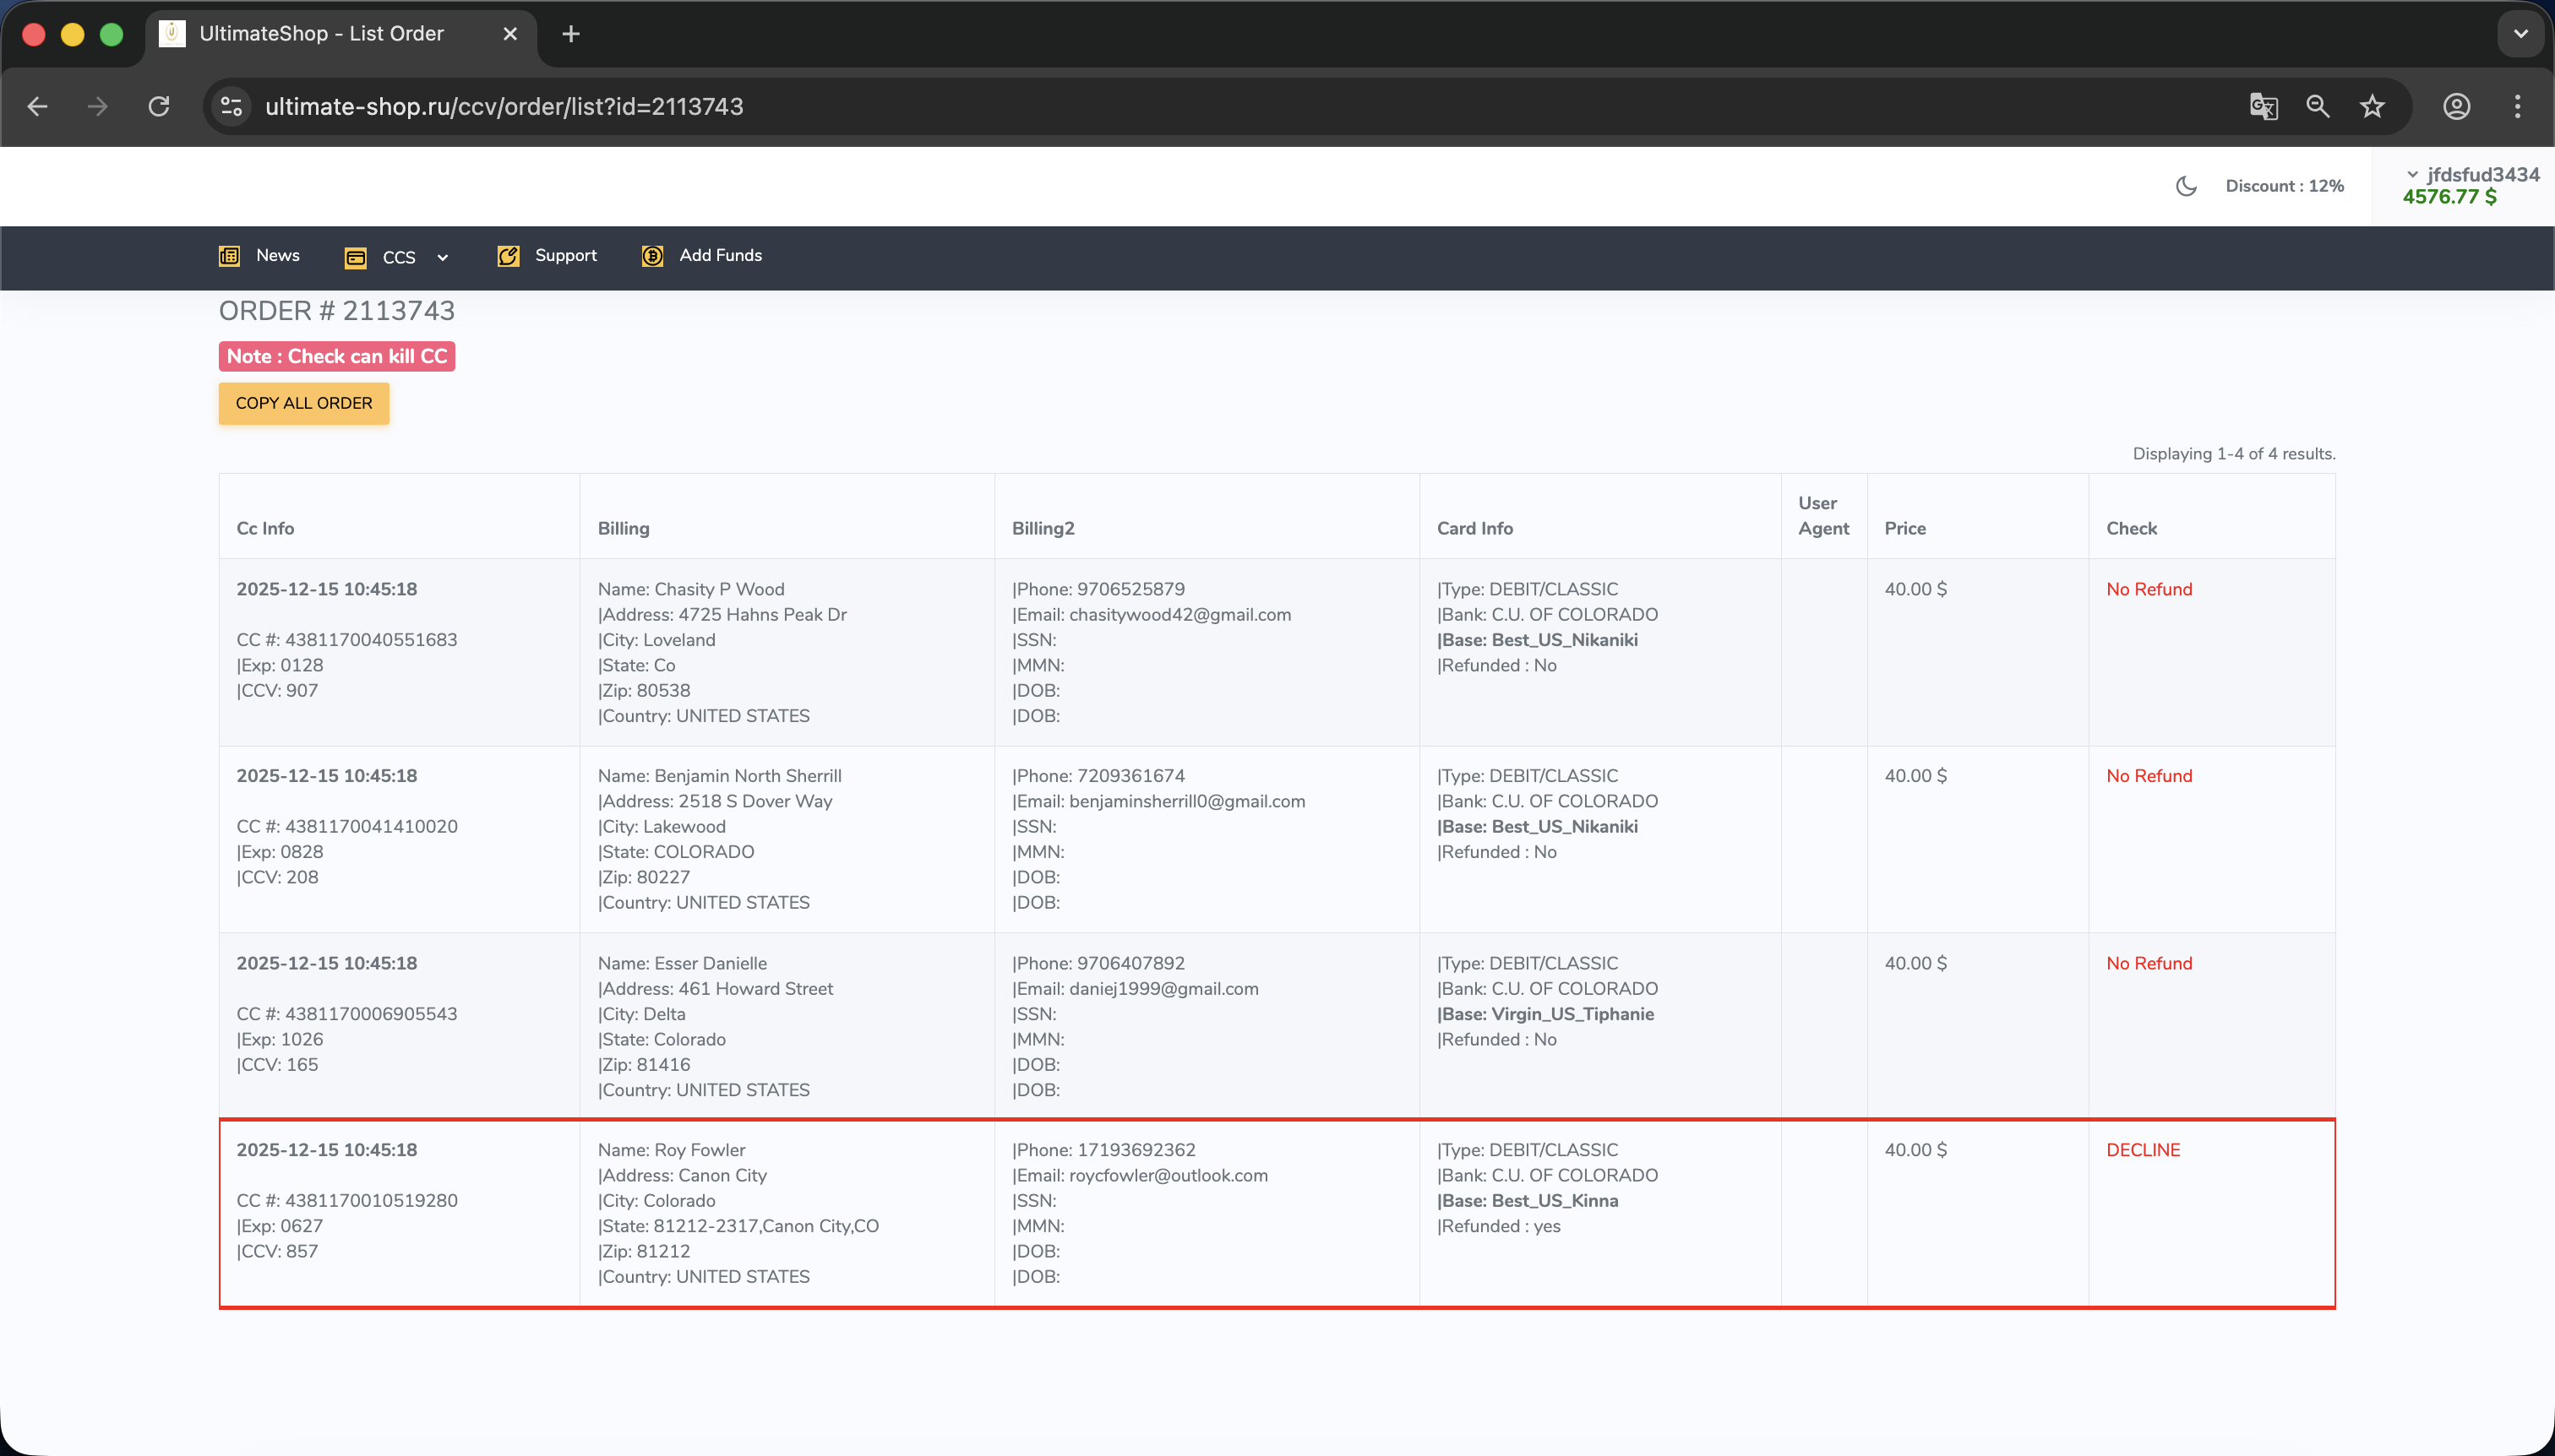Screen dimensions: 2555x1456
Task: Click the Support pencil icon
Action: (x=508, y=256)
